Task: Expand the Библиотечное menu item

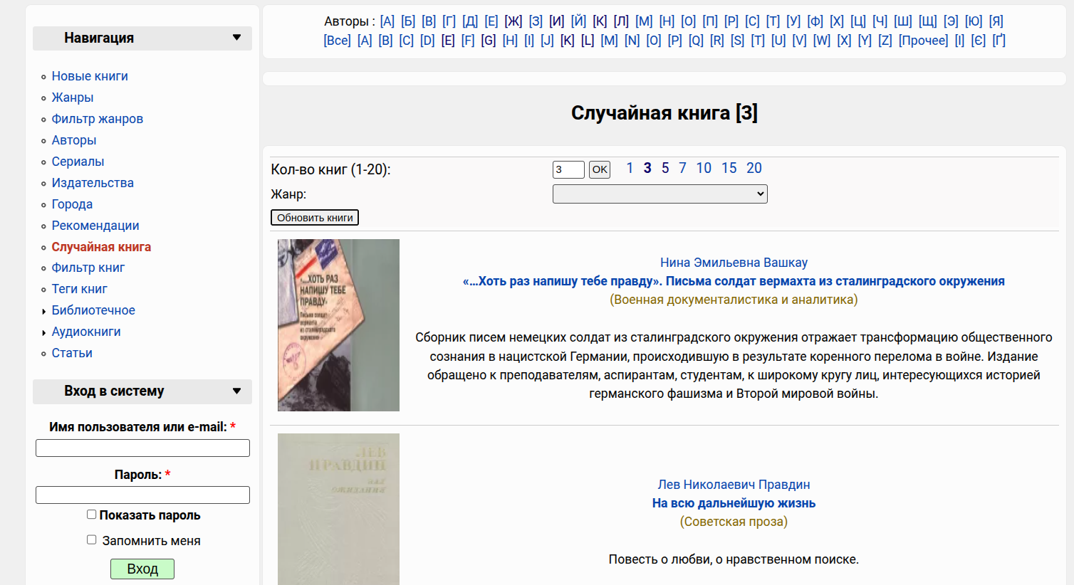Action: pos(44,311)
